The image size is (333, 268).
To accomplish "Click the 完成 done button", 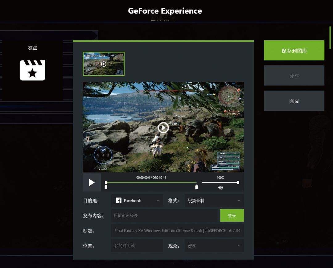I will point(294,101).
